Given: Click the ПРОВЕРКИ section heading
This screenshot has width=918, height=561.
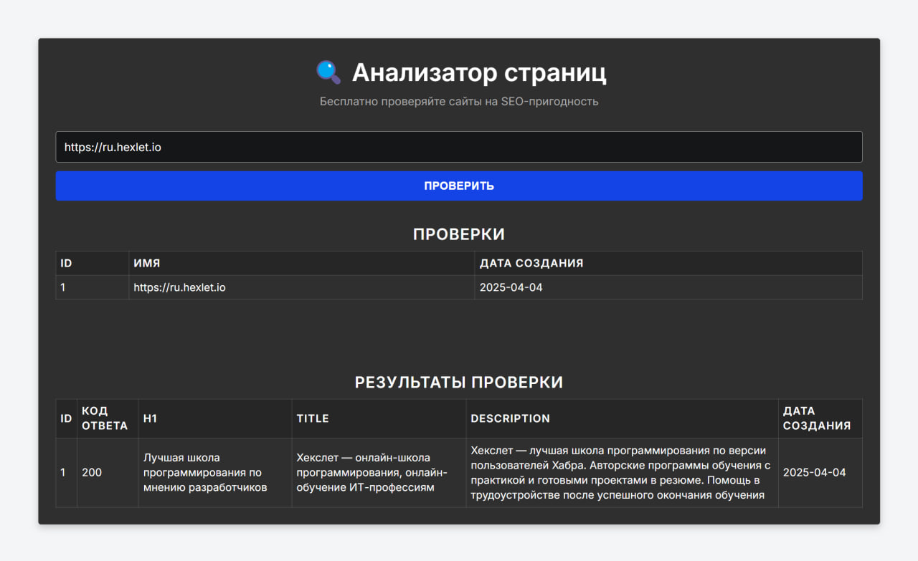Looking at the screenshot, I should coord(459,234).
